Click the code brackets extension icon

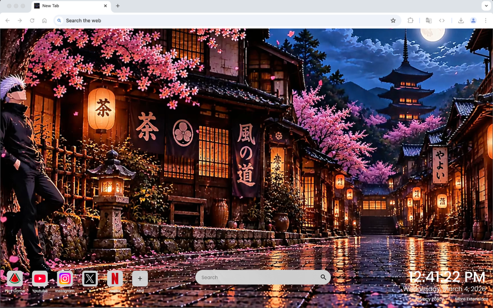(x=442, y=20)
